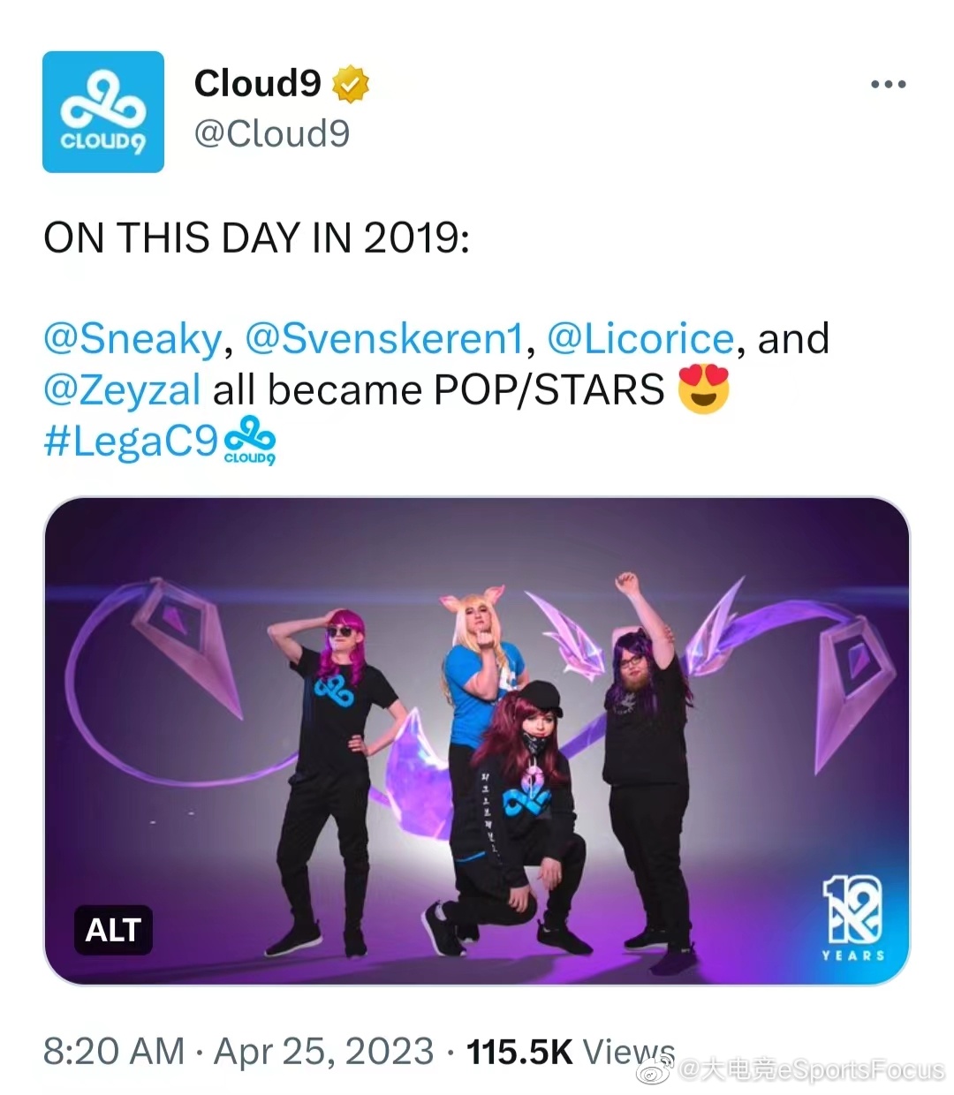This screenshot has height=1095, width=954.
Task: View the 115.5K Views count
Action: (570, 1051)
